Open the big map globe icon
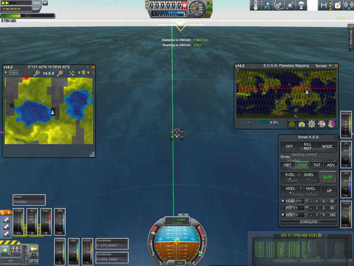The height and width of the screenshot is (266, 354). tap(291, 124)
